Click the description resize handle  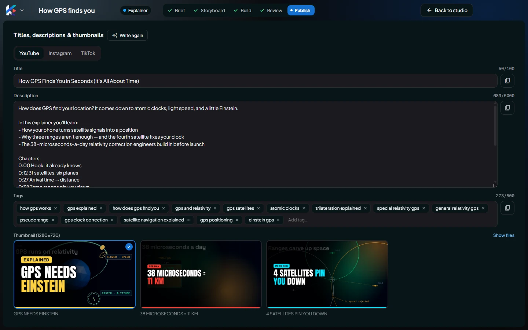pos(495,186)
